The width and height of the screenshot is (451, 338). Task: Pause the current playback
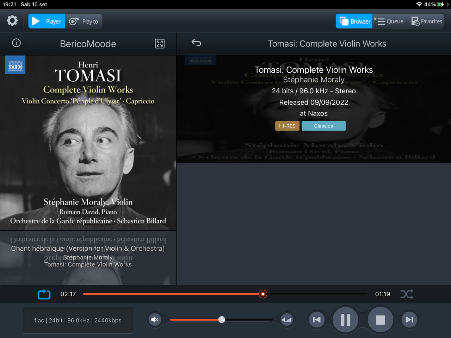(x=346, y=320)
